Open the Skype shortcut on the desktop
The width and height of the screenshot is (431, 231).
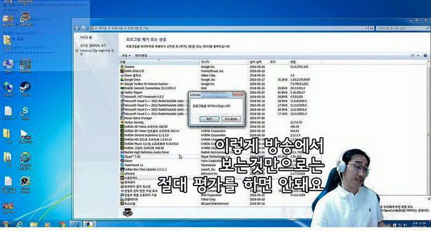(25, 113)
